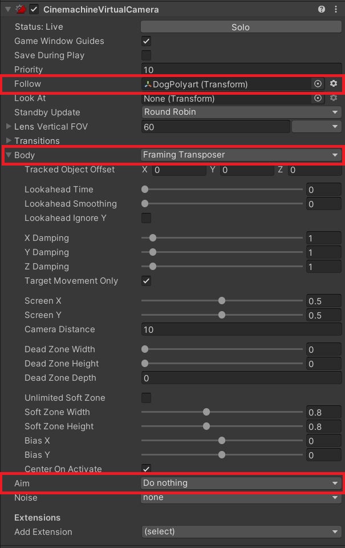Click the Priority value field

241,69
